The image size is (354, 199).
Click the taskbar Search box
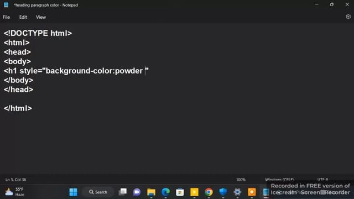(98, 192)
